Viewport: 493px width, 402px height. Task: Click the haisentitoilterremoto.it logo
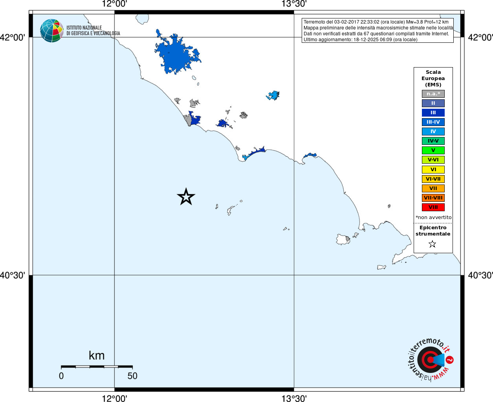tap(431, 360)
